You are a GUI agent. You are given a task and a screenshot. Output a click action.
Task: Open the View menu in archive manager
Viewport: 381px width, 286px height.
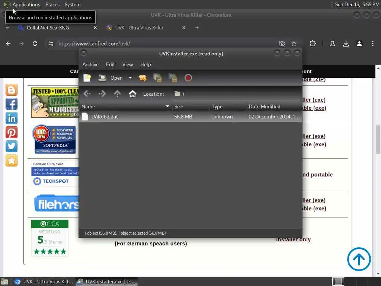tap(128, 64)
